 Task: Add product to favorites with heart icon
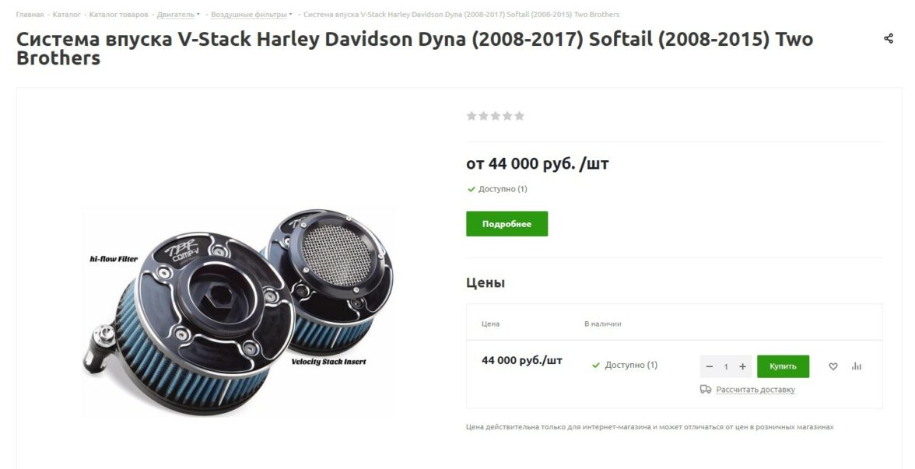tap(833, 366)
